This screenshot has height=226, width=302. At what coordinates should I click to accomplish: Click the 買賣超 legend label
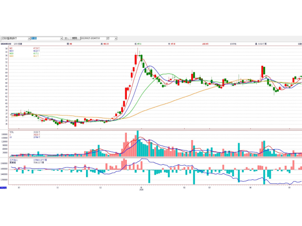pyautogui.click(x=13, y=163)
